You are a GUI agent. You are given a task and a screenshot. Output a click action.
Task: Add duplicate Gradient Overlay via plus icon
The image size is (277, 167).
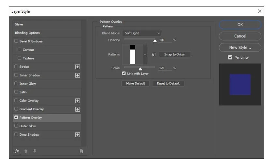(x=78, y=109)
